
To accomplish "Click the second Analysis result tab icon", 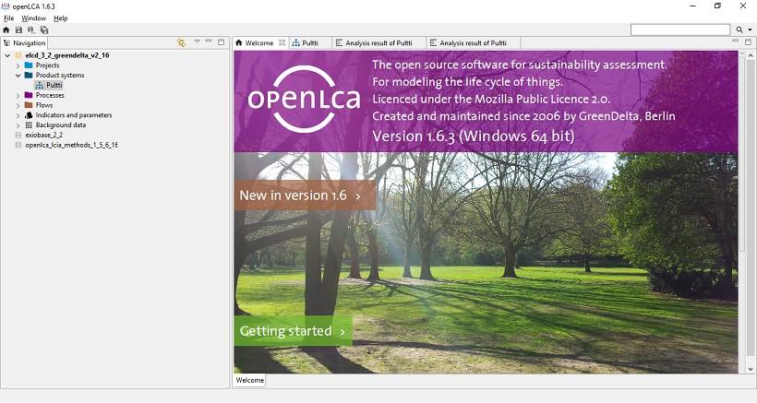I will [x=433, y=43].
